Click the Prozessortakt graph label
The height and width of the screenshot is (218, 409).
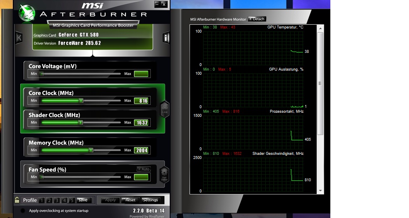[x=286, y=111]
